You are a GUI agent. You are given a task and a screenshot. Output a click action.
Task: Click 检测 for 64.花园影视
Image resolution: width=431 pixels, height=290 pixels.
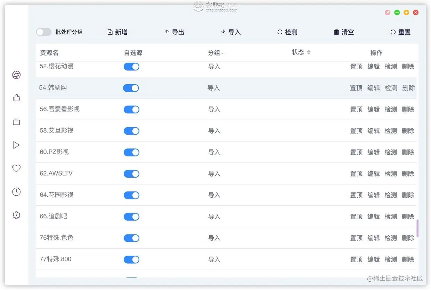[391, 195]
